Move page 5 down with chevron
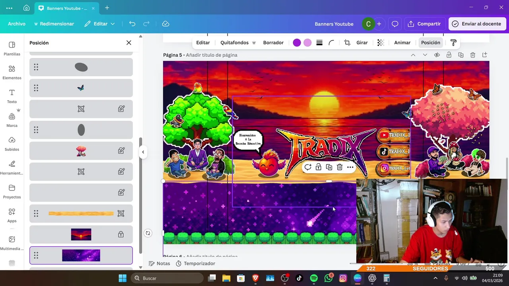Image resolution: width=509 pixels, height=286 pixels. 425,55
